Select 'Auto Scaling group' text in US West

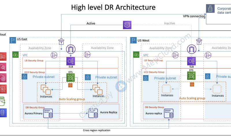click(x=192, y=98)
